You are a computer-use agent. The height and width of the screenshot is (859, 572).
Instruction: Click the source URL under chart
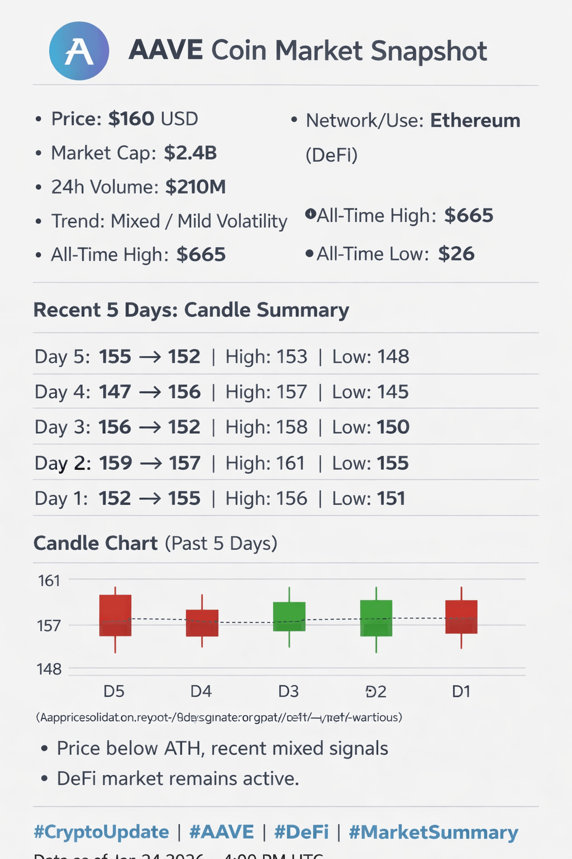[218, 717]
